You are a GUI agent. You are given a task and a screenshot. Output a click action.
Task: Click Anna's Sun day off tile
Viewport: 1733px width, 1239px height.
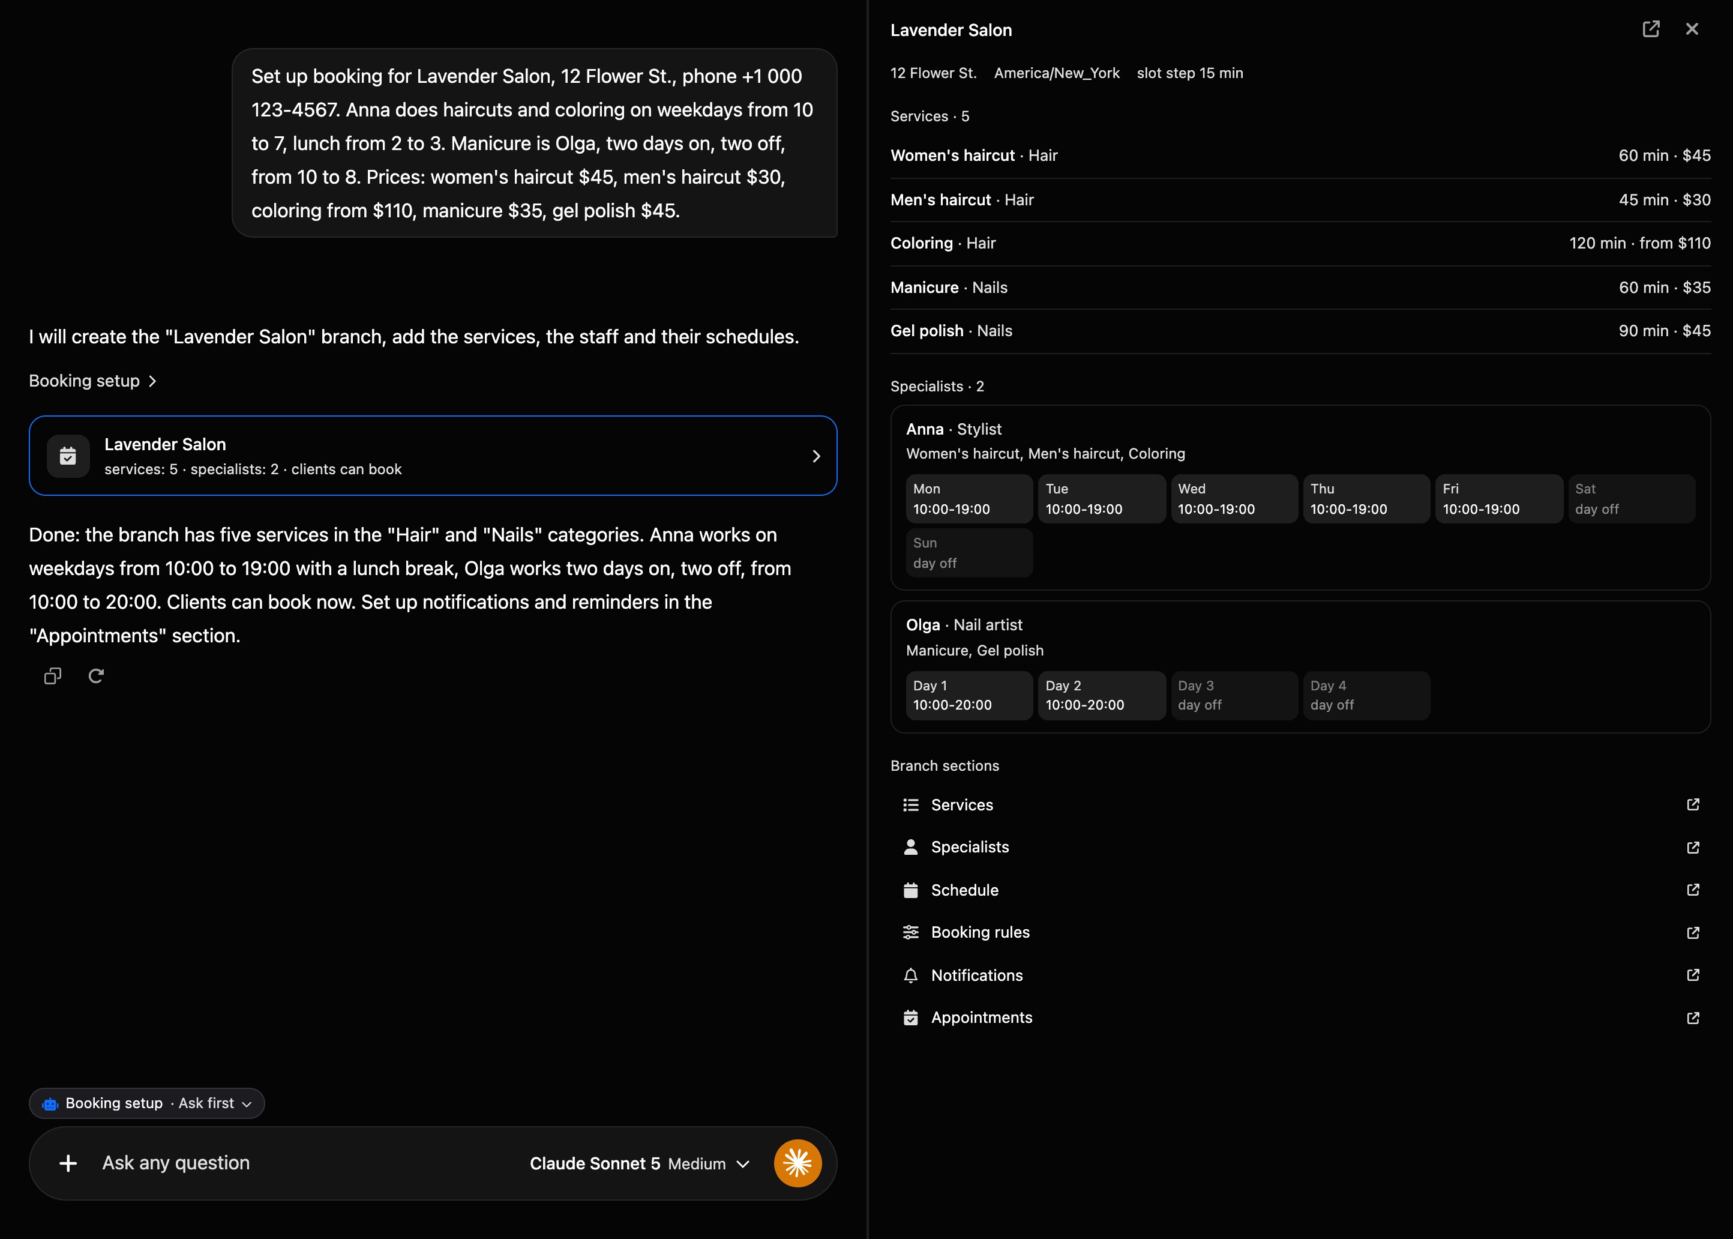[x=969, y=553]
